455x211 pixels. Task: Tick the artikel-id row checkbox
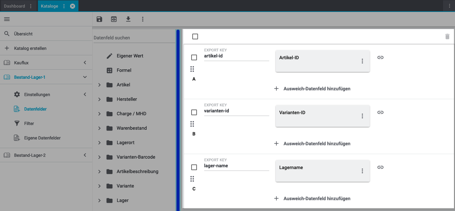point(194,57)
